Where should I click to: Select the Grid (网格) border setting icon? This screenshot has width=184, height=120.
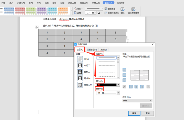coord(80,78)
